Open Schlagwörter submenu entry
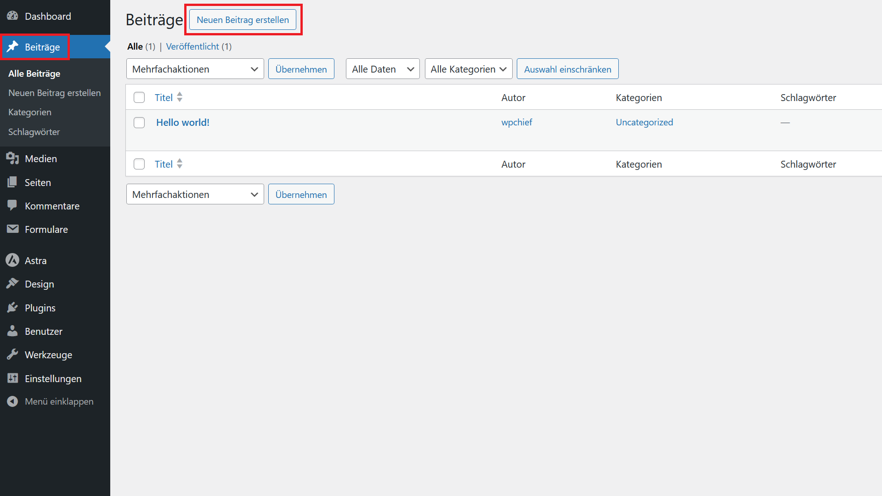 34,132
